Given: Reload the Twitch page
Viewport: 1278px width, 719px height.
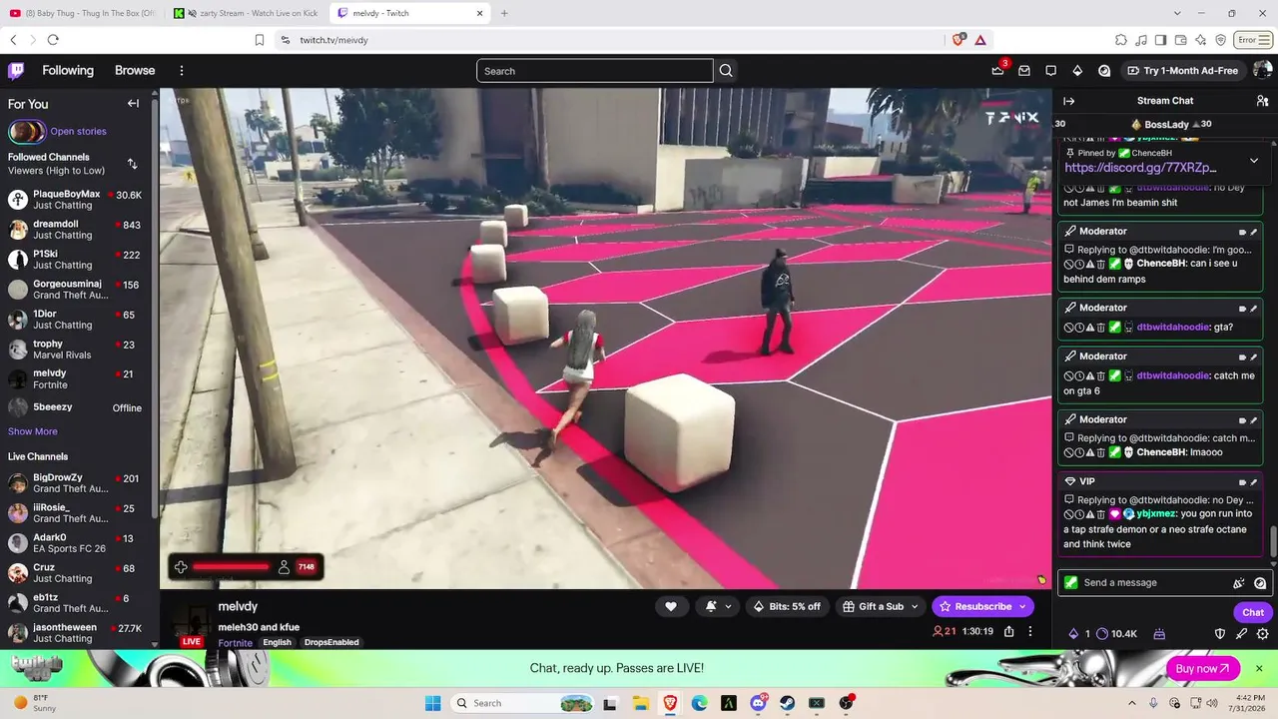Looking at the screenshot, I should (53, 40).
